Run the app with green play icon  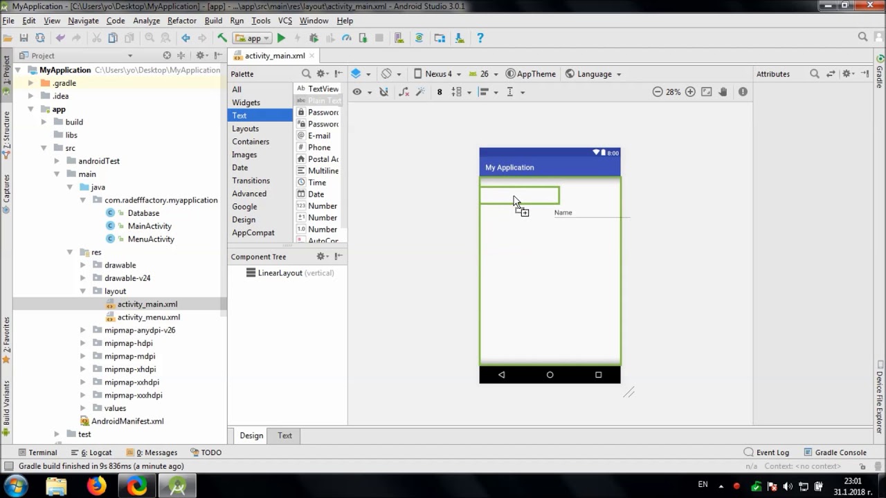[281, 38]
